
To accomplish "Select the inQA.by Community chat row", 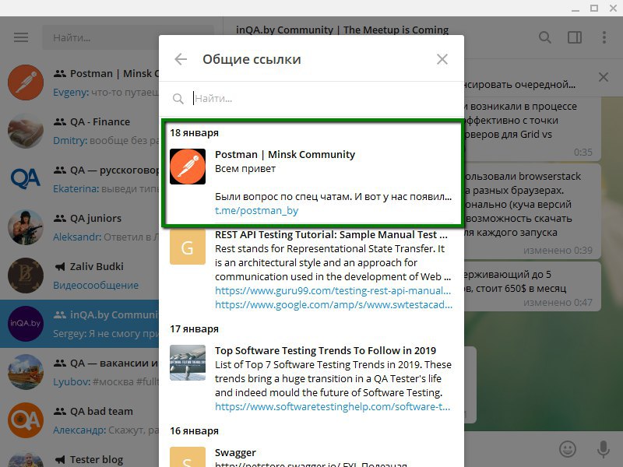I will pyautogui.click(x=79, y=324).
